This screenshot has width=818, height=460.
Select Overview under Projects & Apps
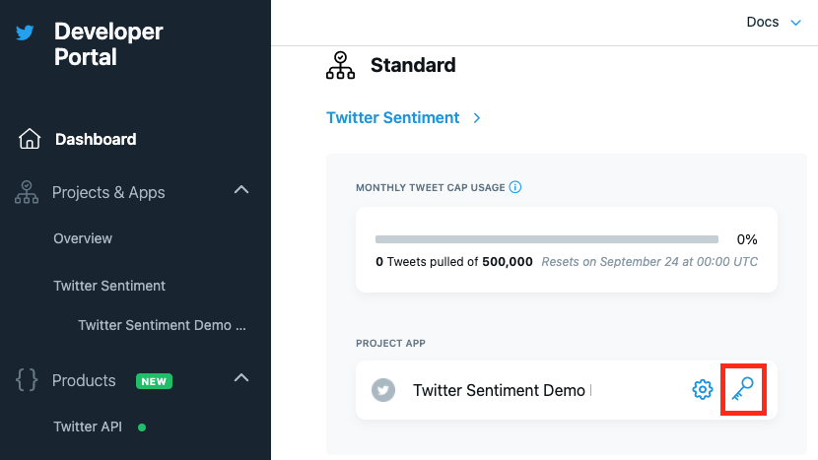(83, 238)
